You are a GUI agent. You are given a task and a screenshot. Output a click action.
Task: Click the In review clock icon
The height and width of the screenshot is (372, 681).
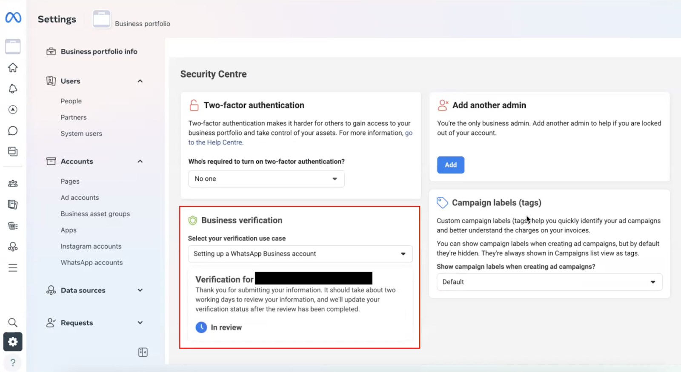pyautogui.click(x=201, y=327)
